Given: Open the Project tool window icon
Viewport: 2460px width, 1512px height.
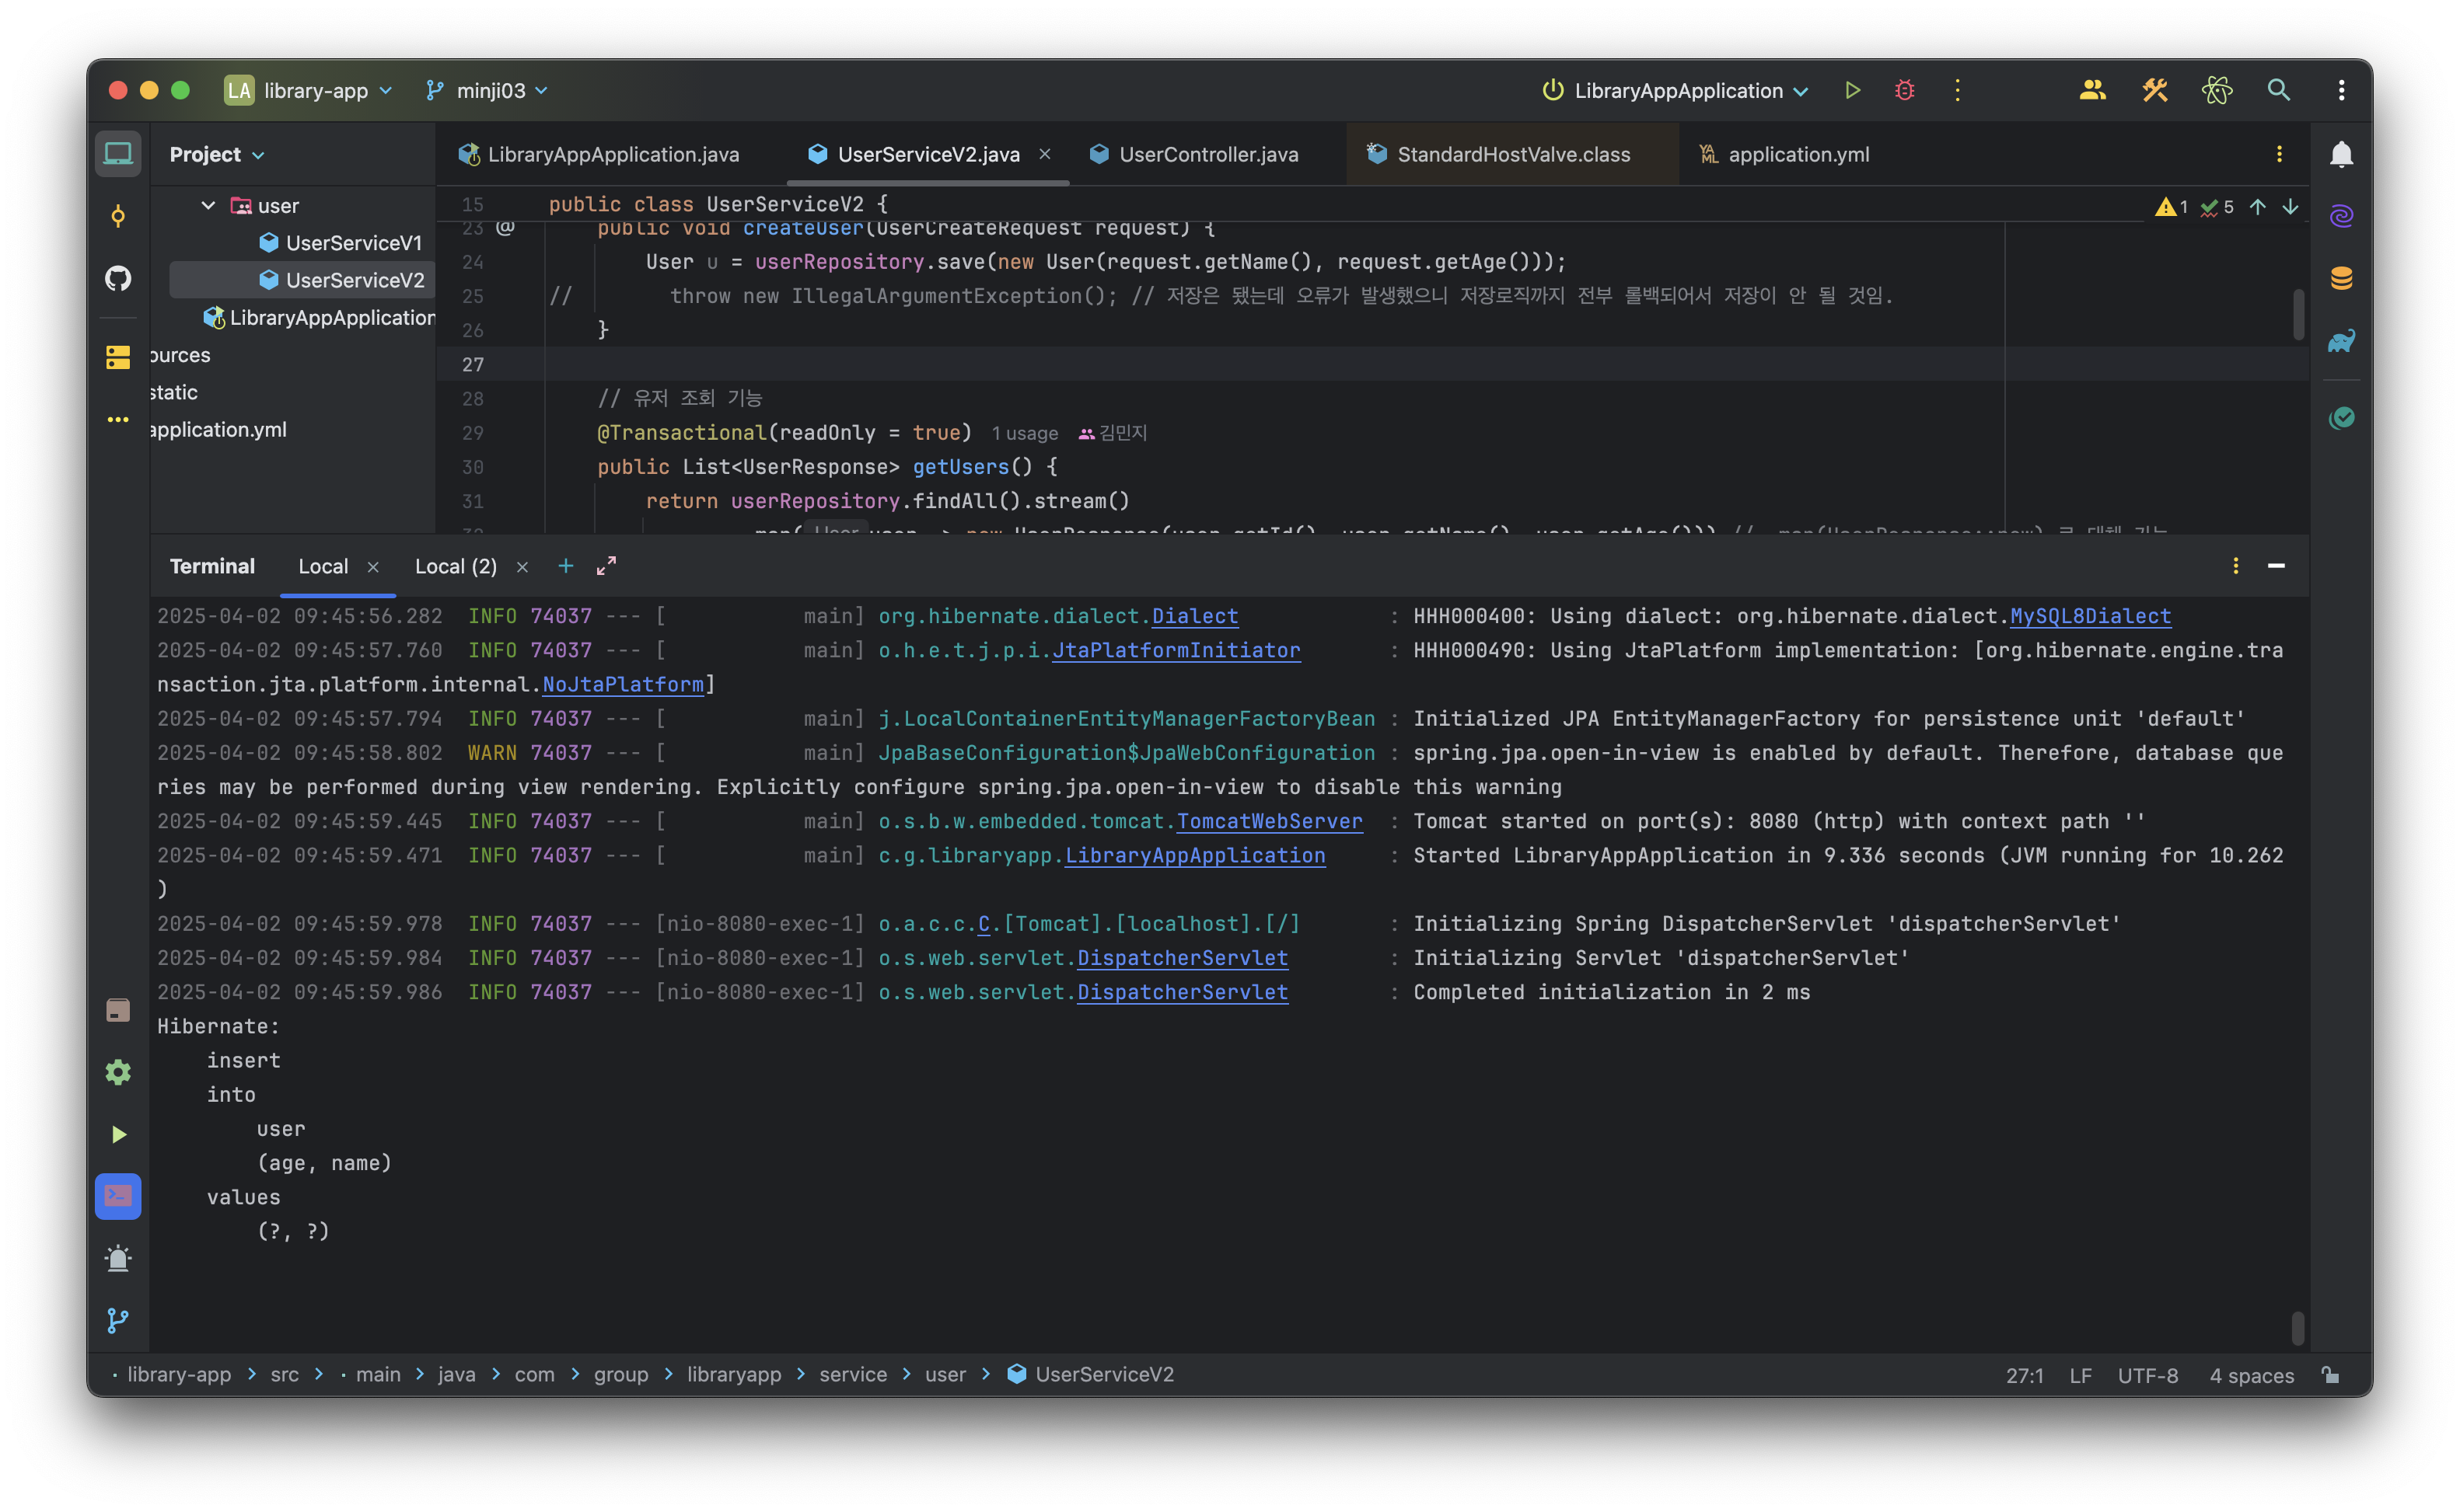Looking at the screenshot, I should (x=118, y=154).
